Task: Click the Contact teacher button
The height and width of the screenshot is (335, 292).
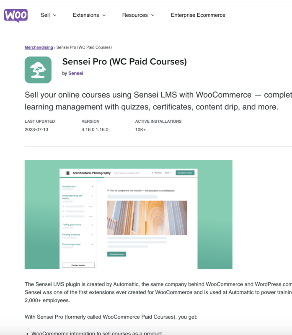Action: (78, 265)
